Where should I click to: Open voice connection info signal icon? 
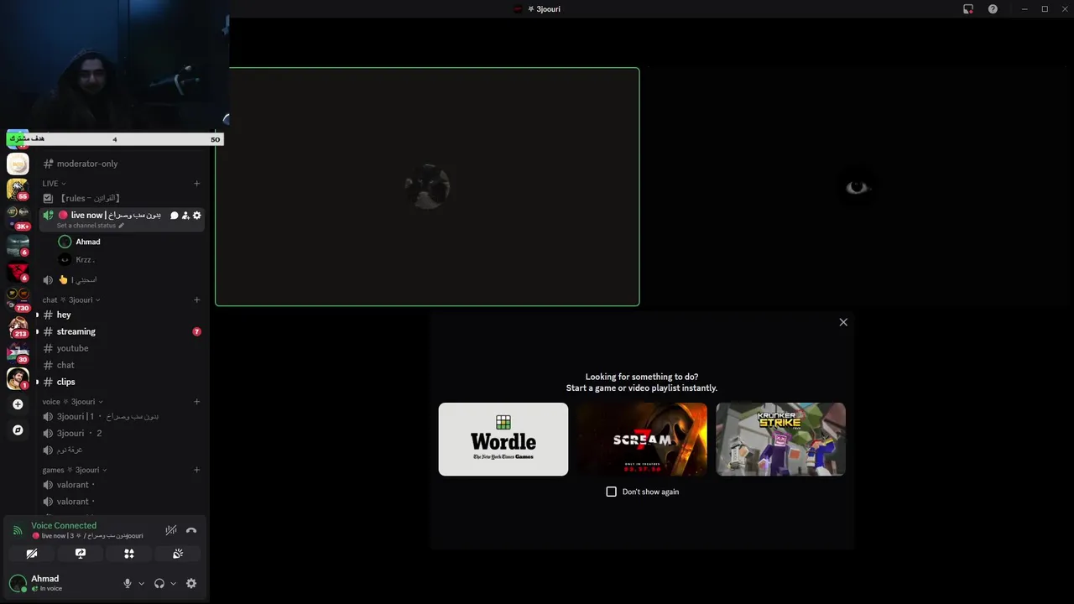point(18,530)
